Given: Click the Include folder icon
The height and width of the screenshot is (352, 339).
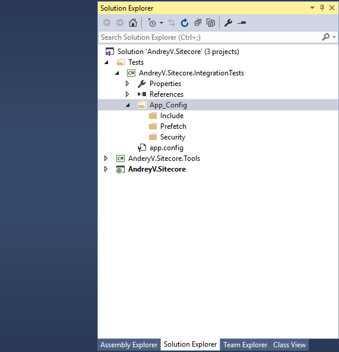Looking at the screenshot, I should [153, 116].
